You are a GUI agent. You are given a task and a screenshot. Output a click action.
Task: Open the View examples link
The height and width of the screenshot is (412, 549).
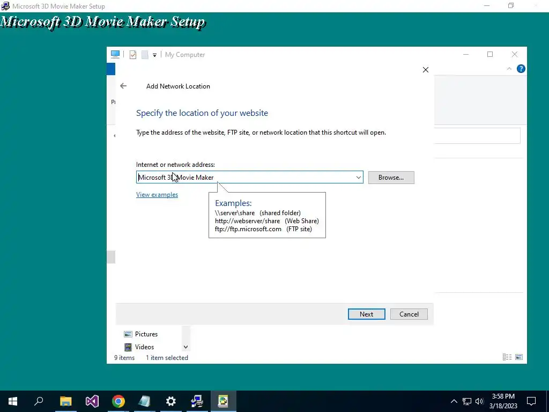(157, 194)
